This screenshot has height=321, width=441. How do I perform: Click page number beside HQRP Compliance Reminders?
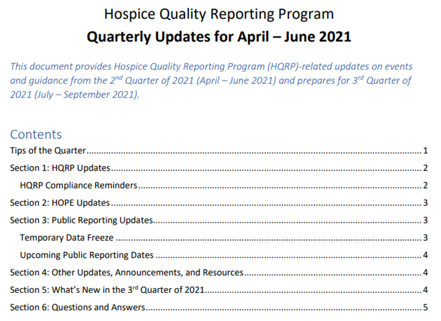coord(425,185)
